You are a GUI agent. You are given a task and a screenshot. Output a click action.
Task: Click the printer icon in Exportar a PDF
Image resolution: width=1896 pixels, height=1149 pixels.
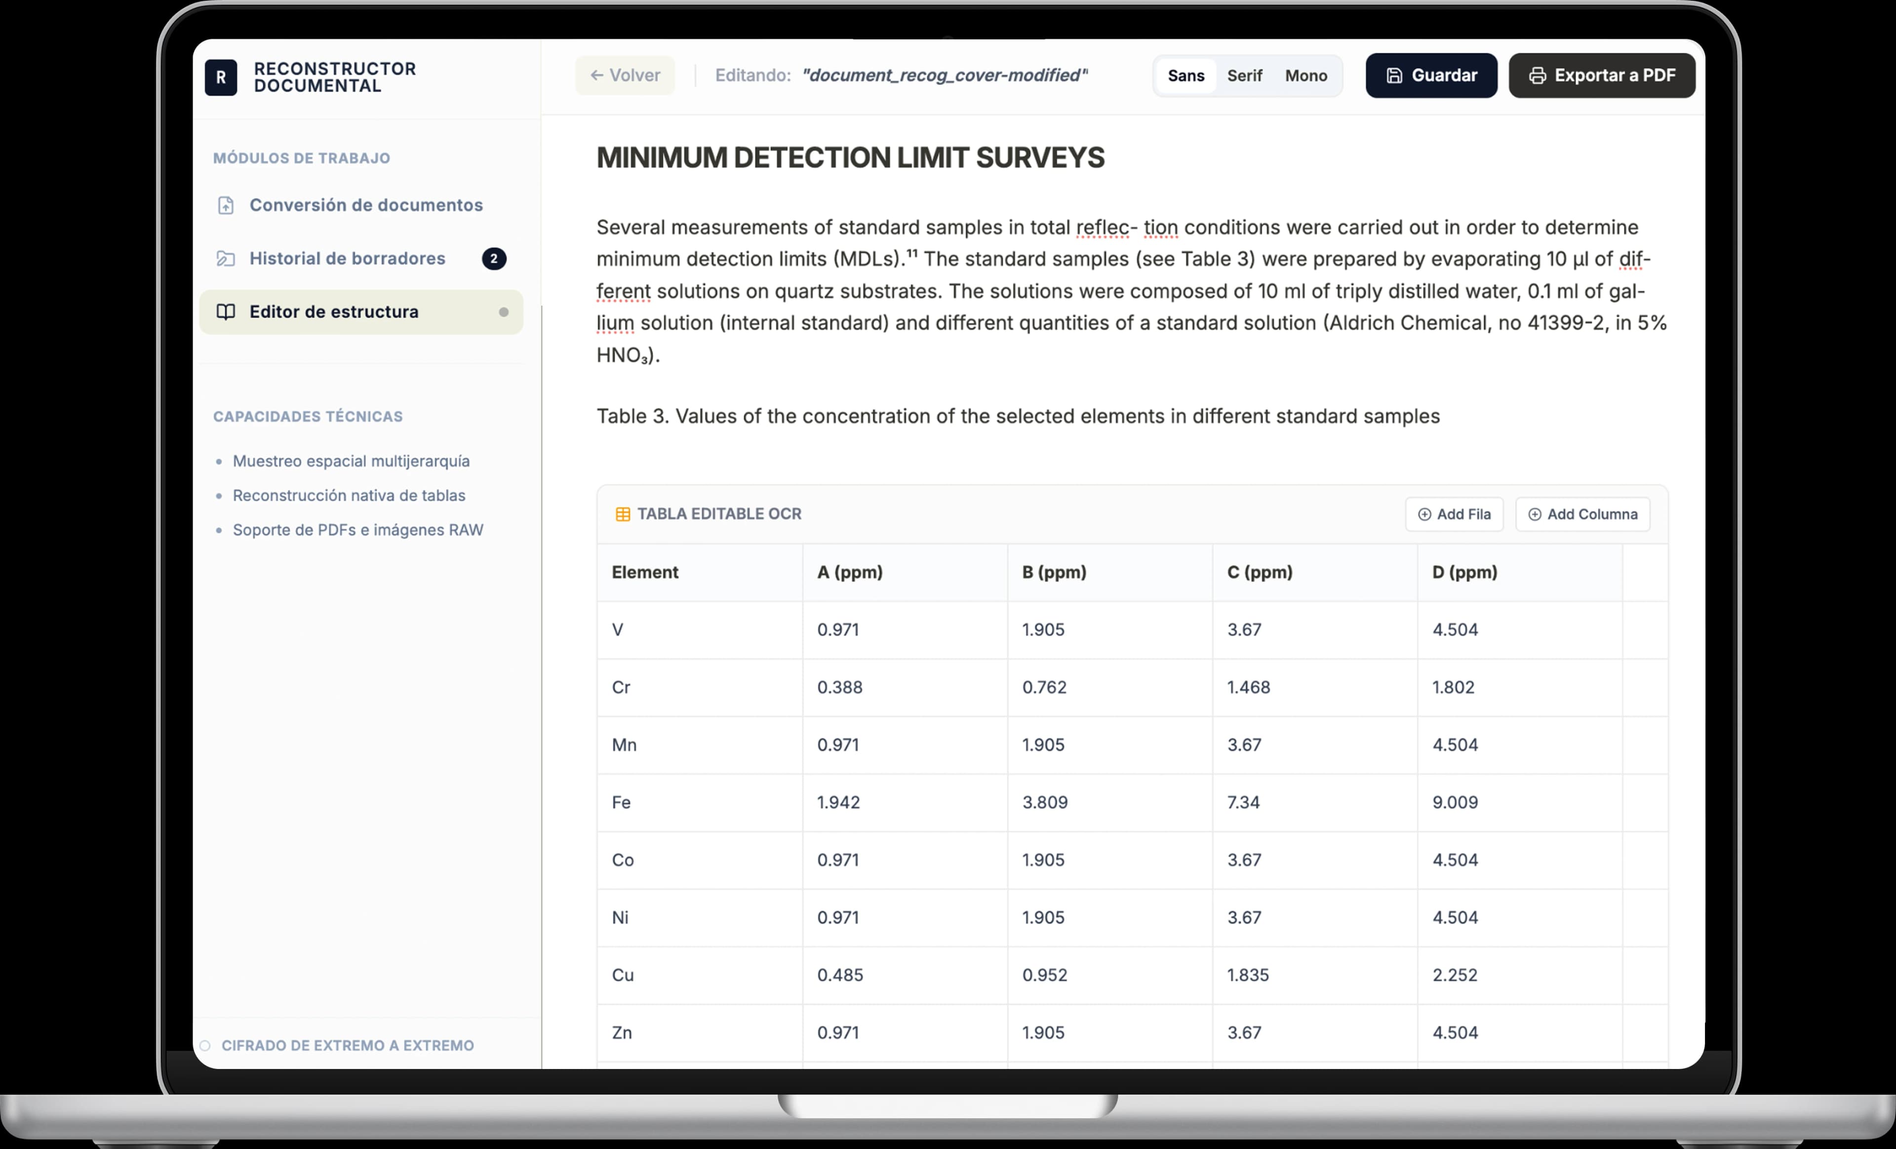pos(1538,76)
